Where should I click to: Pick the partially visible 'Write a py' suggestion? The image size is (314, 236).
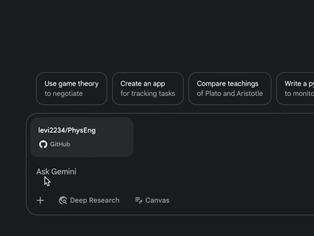click(x=295, y=89)
